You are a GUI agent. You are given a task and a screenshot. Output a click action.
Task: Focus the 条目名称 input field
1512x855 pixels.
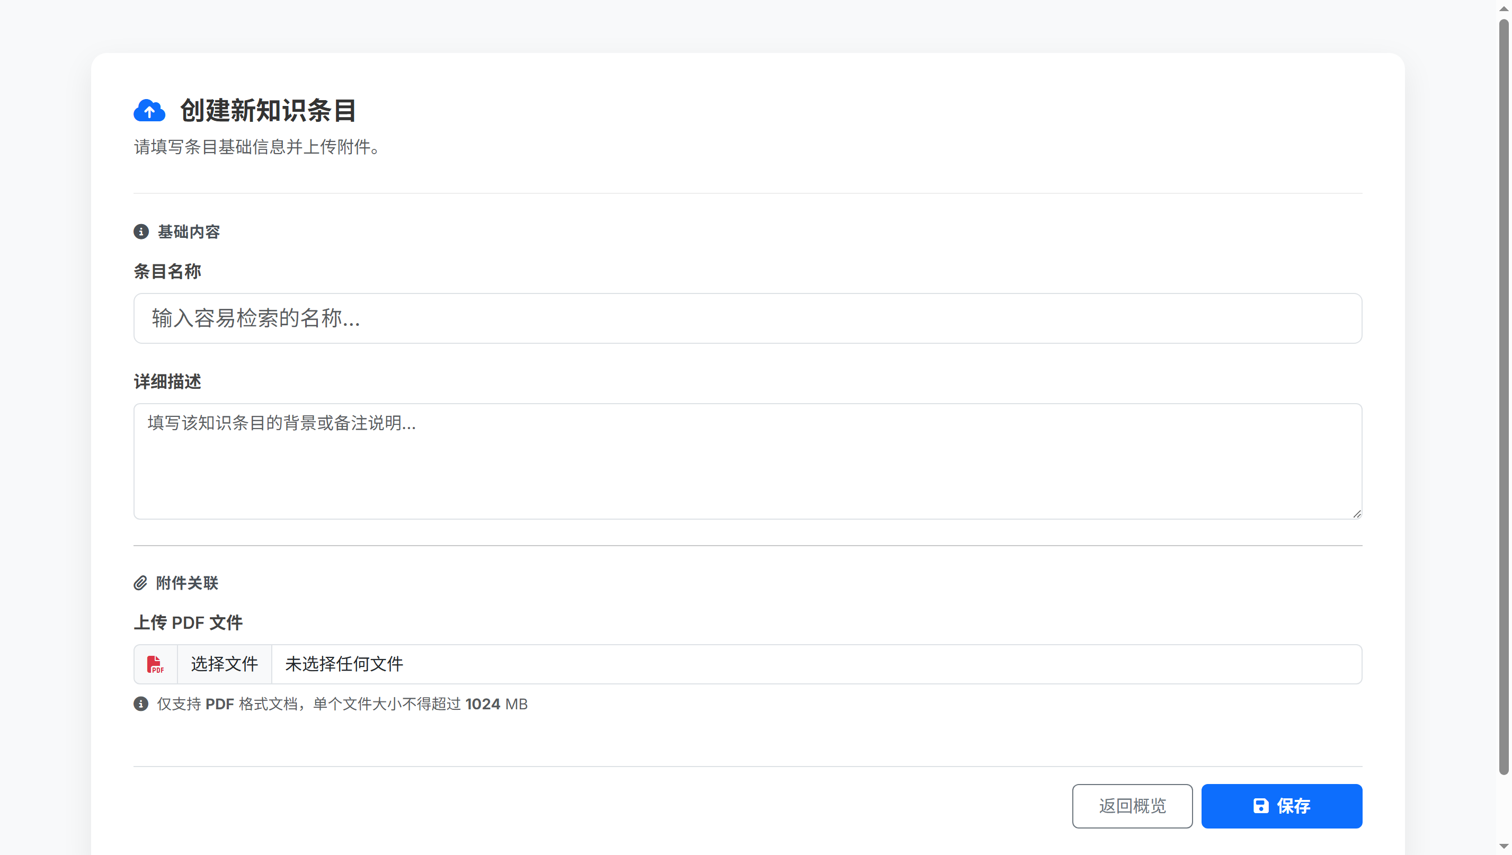coord(747,318)
